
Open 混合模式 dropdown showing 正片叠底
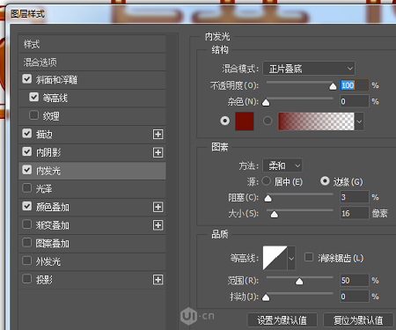pos(309,69)
